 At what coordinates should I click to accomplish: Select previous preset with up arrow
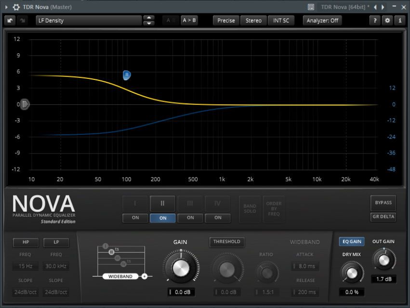(149, 18)
